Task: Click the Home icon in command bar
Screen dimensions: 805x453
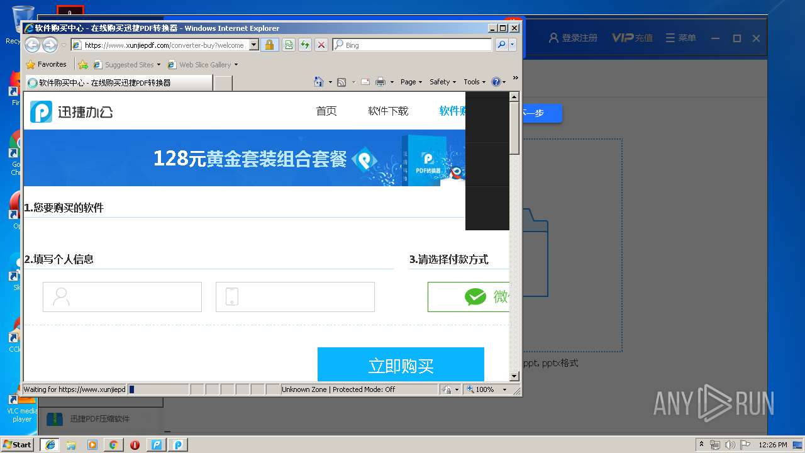Action: pyautogui.click(x=319, y=82)
